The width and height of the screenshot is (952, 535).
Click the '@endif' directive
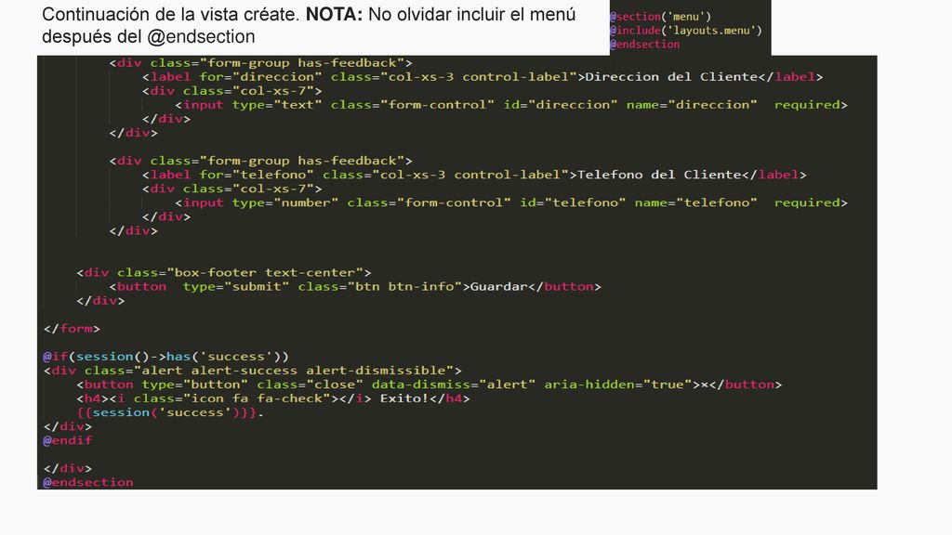[67, 440]
